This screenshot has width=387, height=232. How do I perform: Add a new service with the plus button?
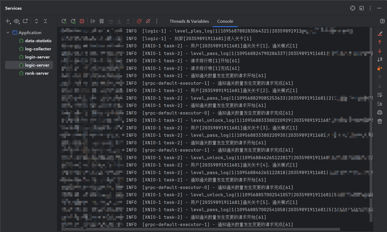8,21
